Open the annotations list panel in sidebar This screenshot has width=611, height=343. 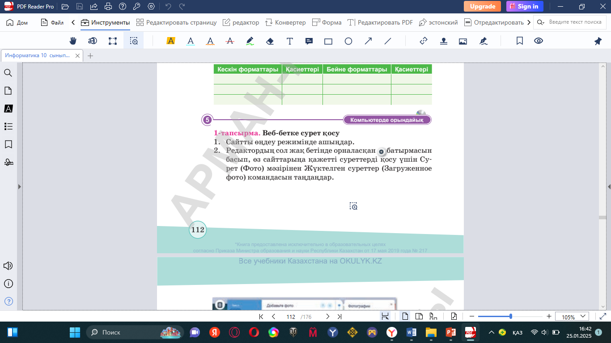click(x=8, y=109)
